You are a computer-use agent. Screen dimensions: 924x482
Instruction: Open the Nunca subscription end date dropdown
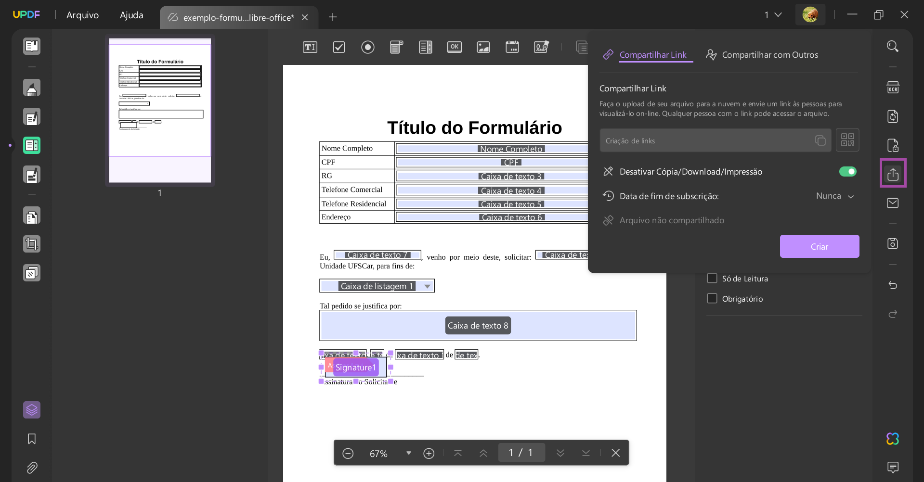coord(834,196)
